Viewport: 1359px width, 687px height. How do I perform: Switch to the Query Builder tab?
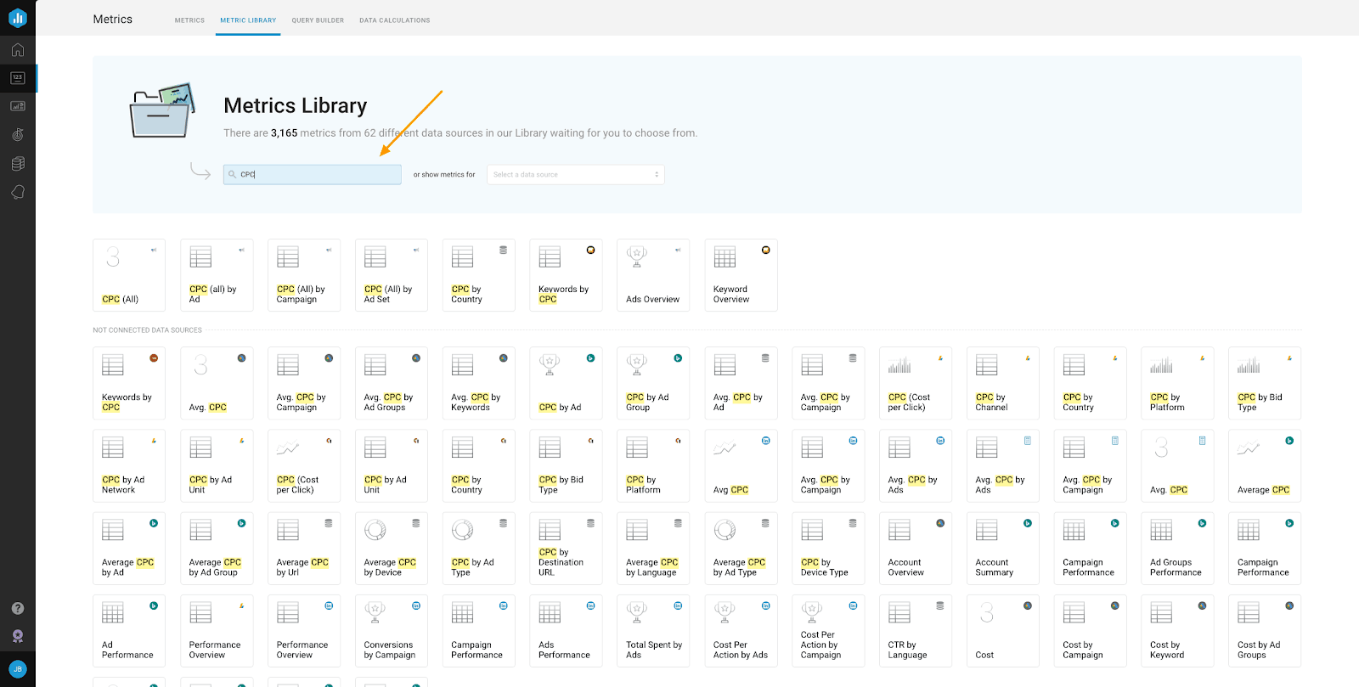(x=318, y=20)
